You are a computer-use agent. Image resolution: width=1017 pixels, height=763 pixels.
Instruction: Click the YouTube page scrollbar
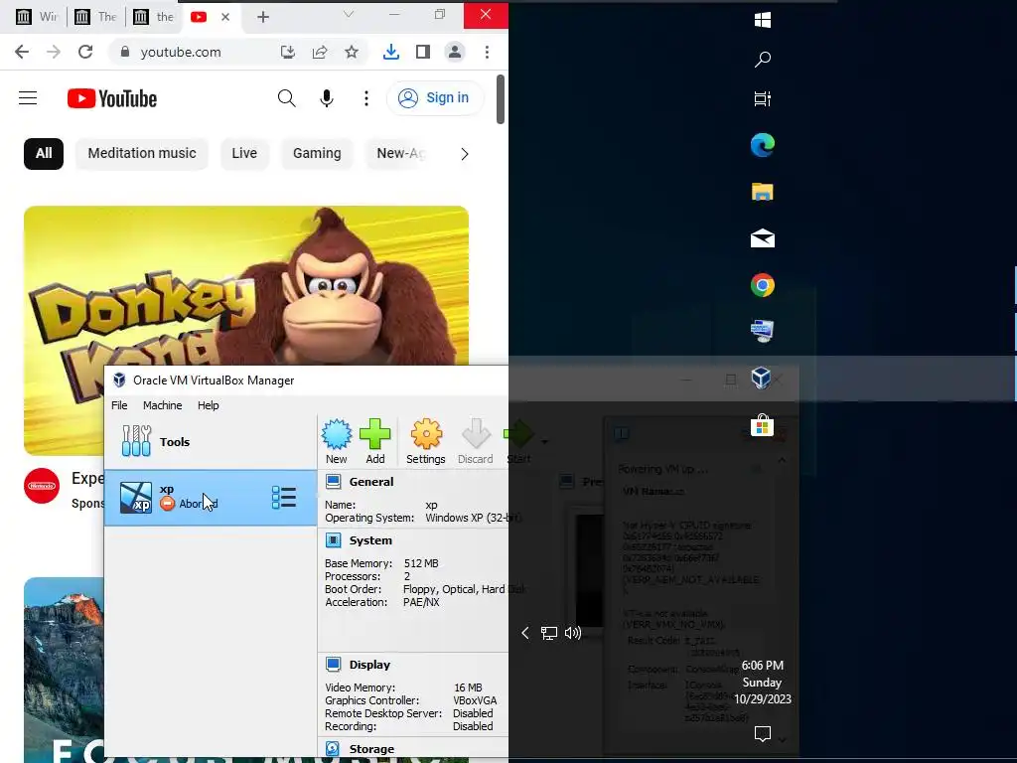tap(501, 99)
